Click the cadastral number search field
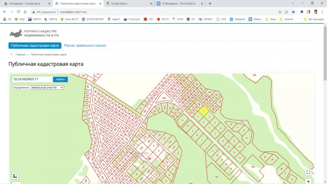Screen dimensions: 327x184 click(x=32, y=79)
